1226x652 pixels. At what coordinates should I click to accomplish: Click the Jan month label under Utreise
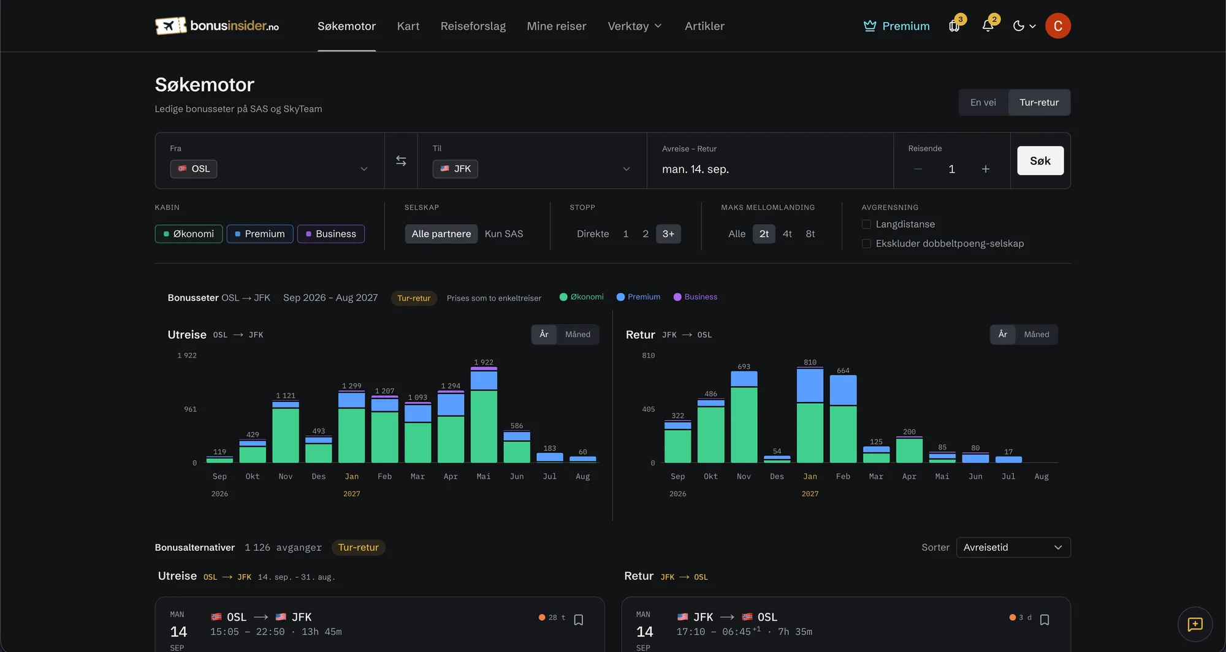[x=352, y=476]
